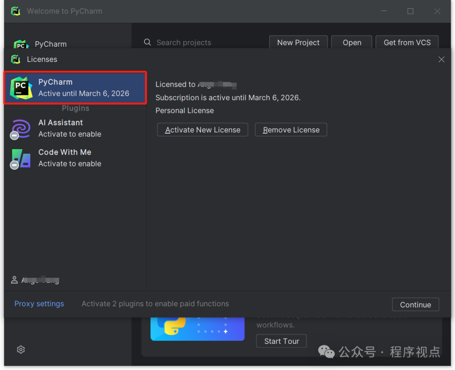Click the Welcome to PyCharm title bar icon

point(16,11)
